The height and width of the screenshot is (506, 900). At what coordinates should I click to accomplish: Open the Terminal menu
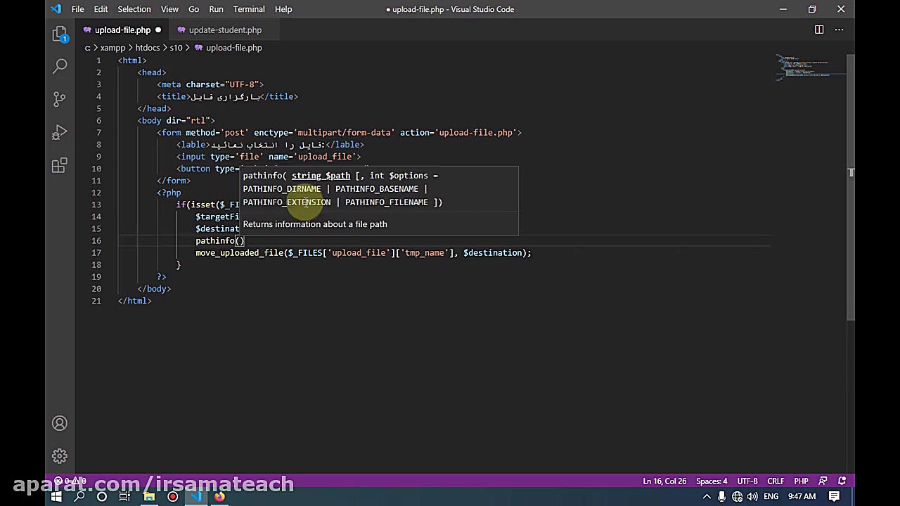[249, 9]
